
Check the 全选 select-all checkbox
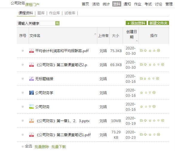(23, 147)
